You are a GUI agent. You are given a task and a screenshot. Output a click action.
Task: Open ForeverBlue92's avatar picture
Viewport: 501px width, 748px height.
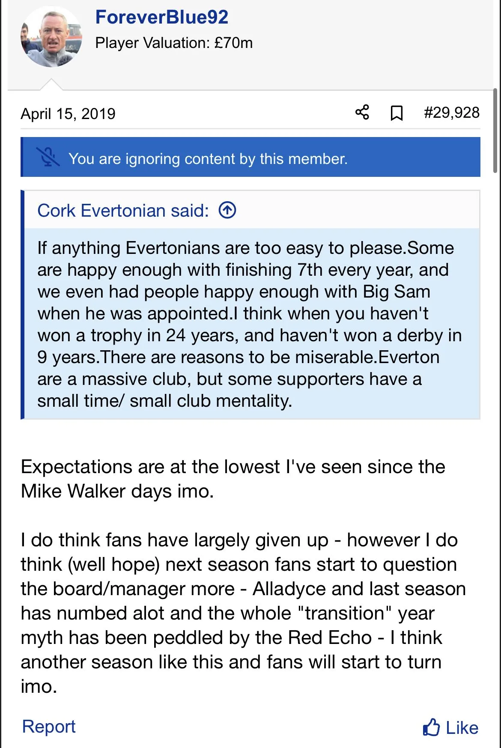[x=51, y=37]
